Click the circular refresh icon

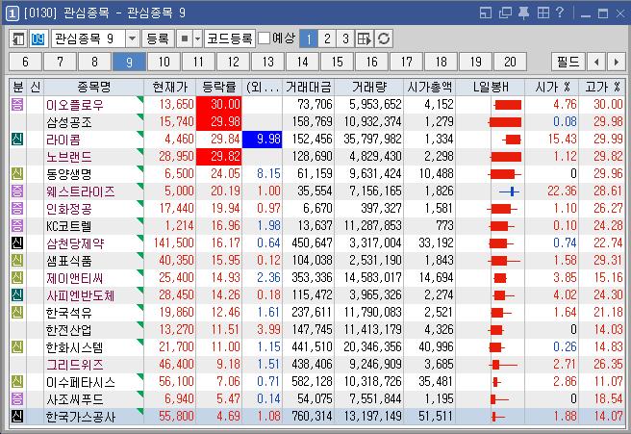[x=384, y=39]
